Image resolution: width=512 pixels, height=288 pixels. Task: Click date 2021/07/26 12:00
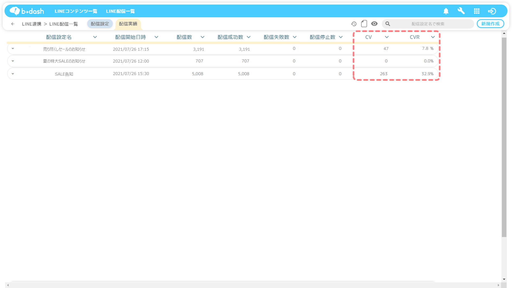(131, 61)
